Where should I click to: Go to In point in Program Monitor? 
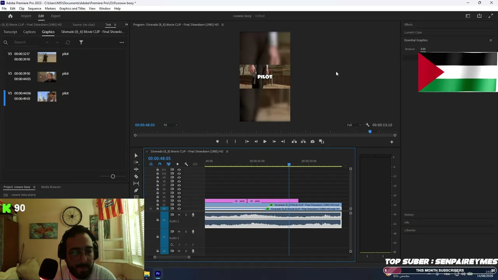coord(247,142)
